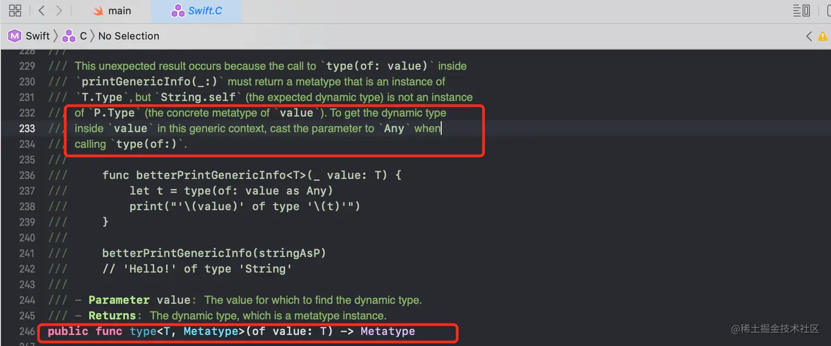Image resolution: width=831 pixels, height=346 pixels.
Task: Click the `printGenericInfo(_:)` code text
Action: [150, 81]
